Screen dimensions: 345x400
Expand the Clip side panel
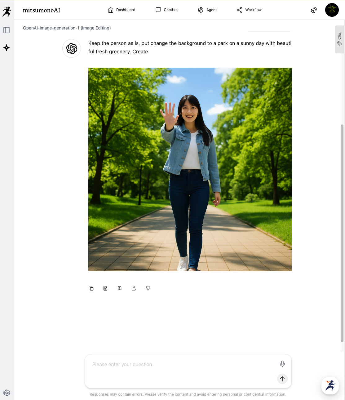[x=339, y=39]
